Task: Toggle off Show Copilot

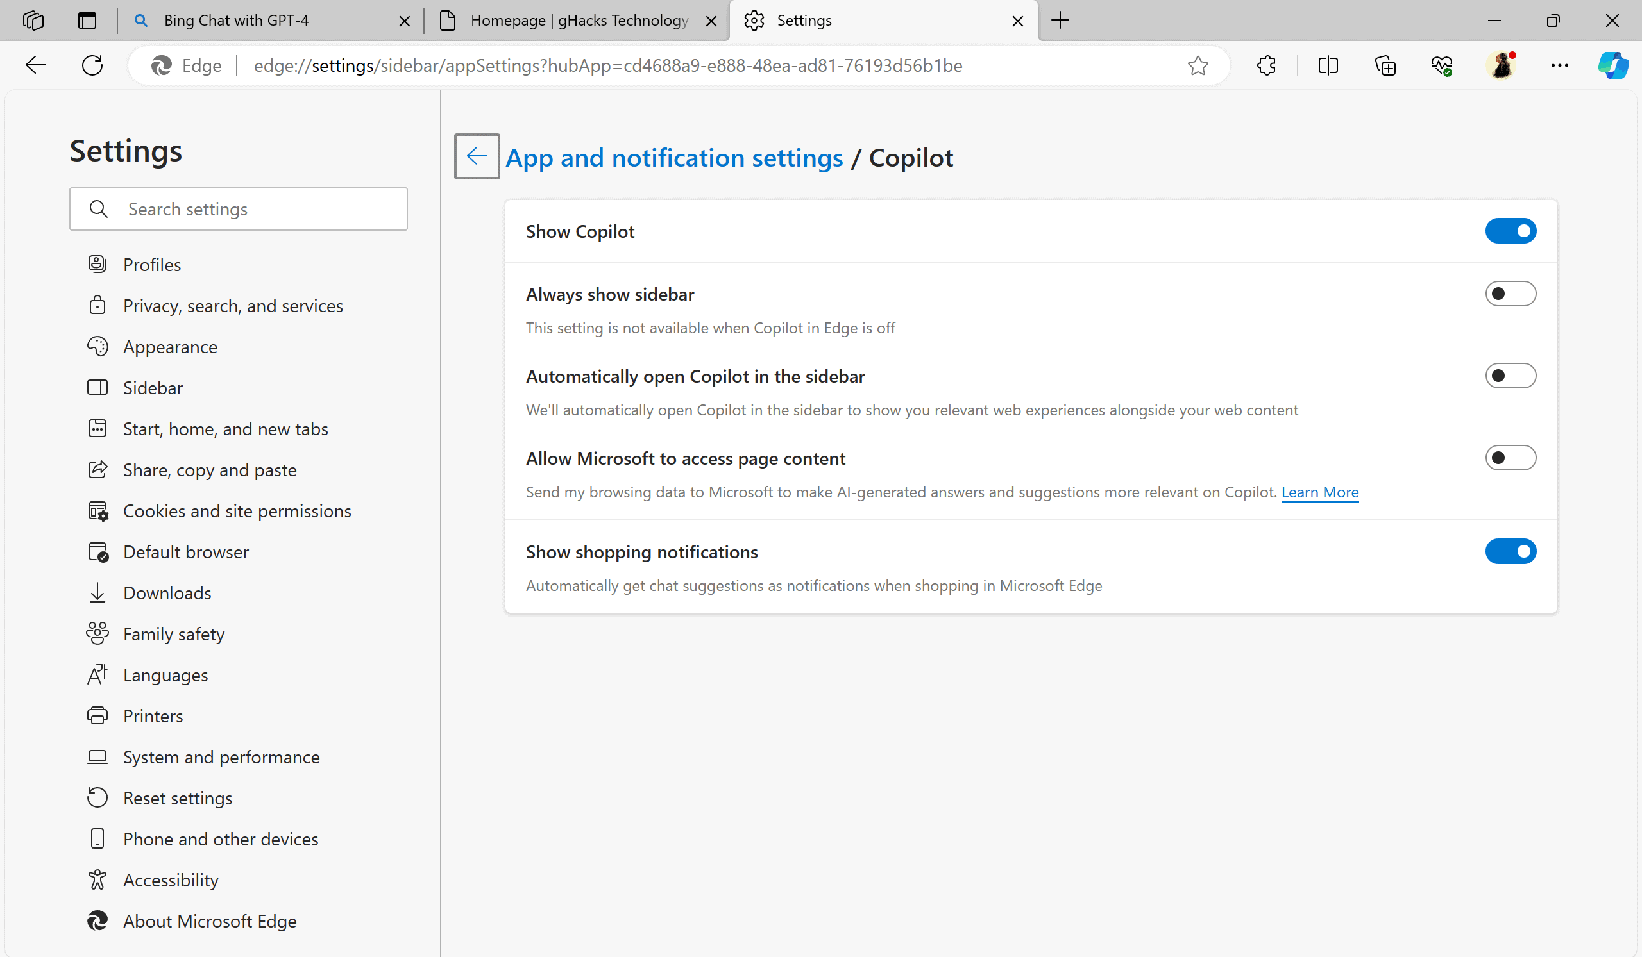Action: coord(1511,231)
